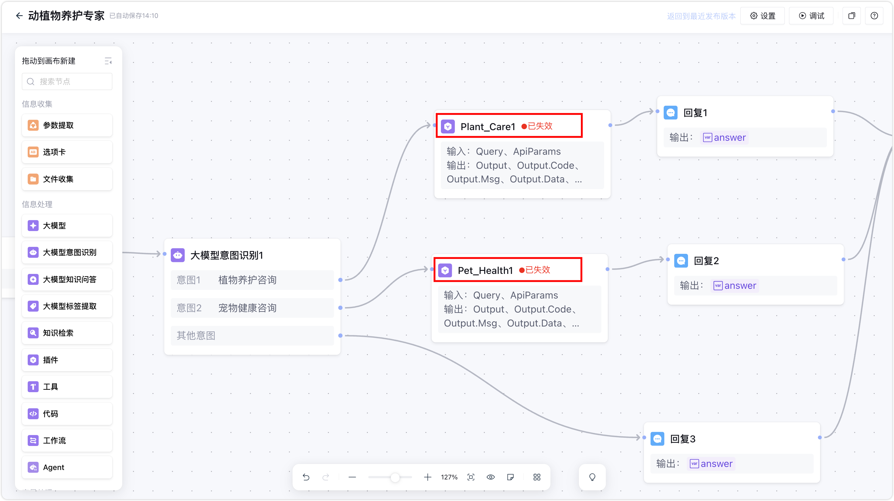Select the 知识检索 node item
Viewport: 894px width, 501px height.
click(x=67, y=333)
